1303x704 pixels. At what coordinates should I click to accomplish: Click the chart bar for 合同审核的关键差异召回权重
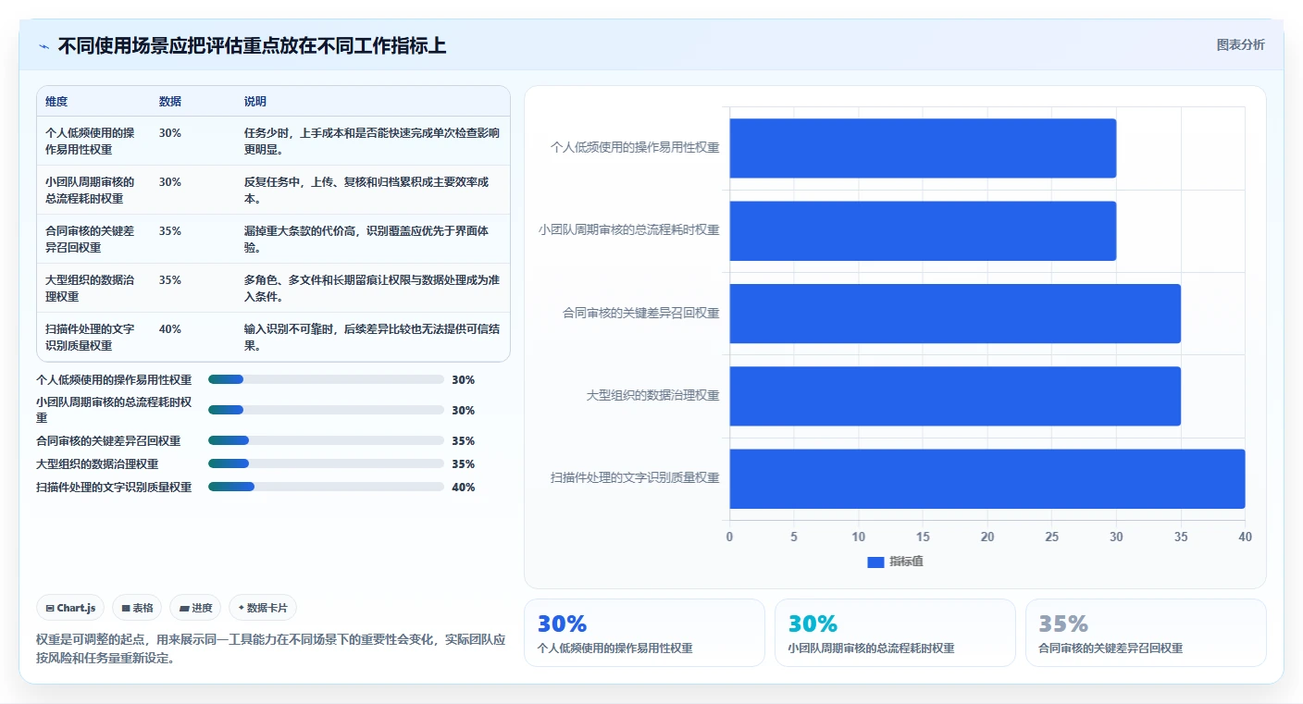[x=955, y=314]
